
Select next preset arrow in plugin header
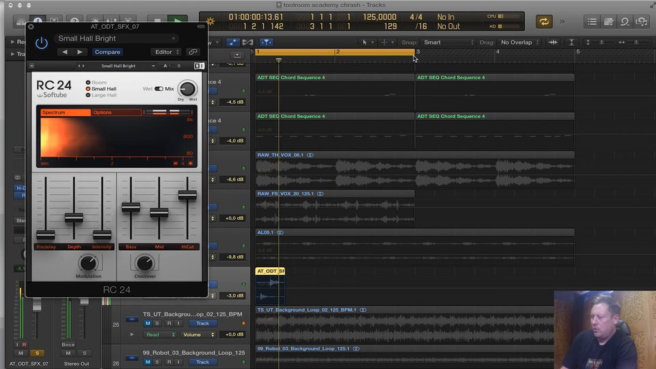click(80, 52)
